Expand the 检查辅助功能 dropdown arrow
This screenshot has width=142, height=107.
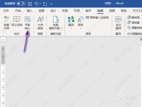(61, 28)
